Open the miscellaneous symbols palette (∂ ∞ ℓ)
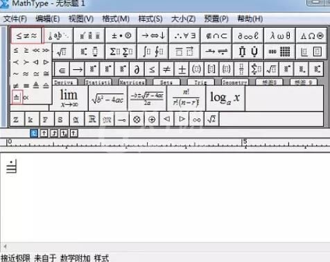The width and height of the screenshot is (330, 262). click(x=248, y=35)
